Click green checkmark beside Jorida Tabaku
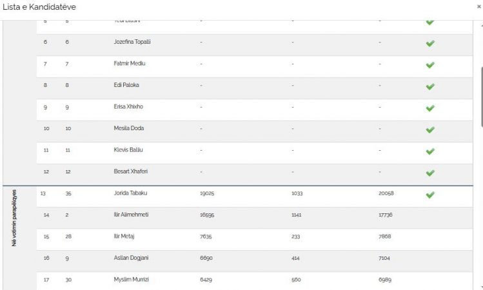Screen dimensions: 483x290 click(x=430, y=195)
